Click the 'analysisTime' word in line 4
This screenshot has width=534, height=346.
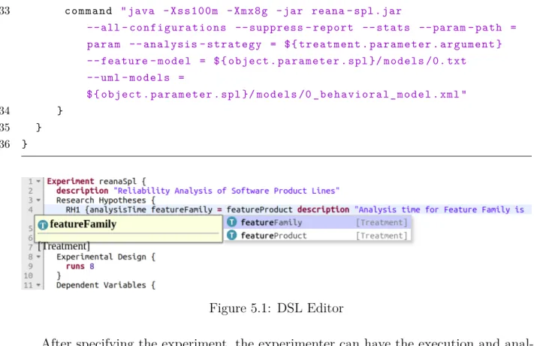tap(117, 209)
